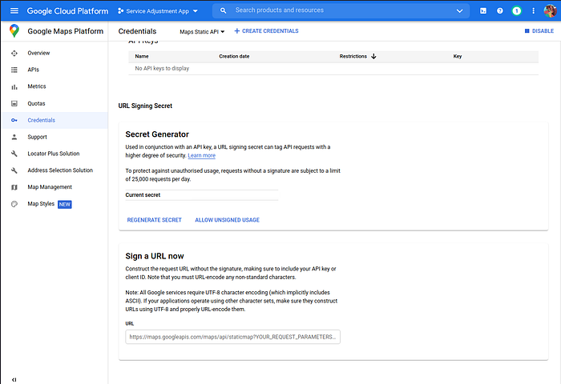Click the Key column header
This screenshot has height=384, width=561.
(x=458, y=57)
